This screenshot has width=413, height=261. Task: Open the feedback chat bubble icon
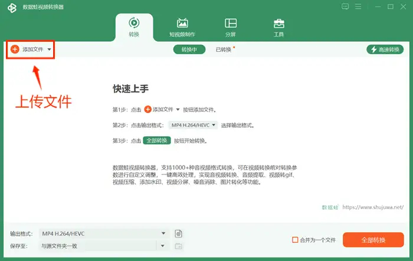click(x=345, y=6)
